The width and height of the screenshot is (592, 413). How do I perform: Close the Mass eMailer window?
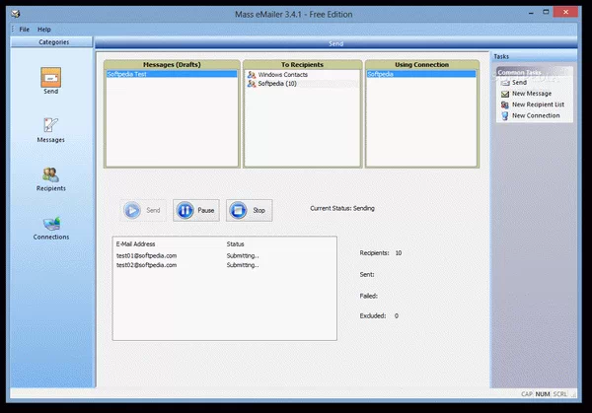[565, 12]
